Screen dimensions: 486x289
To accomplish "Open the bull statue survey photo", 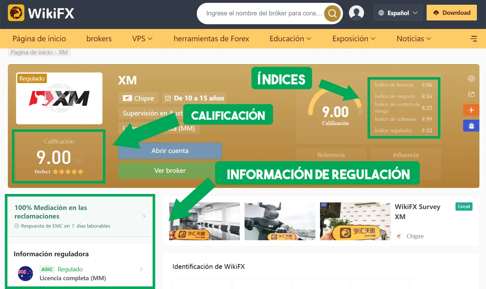I will 280,221.
